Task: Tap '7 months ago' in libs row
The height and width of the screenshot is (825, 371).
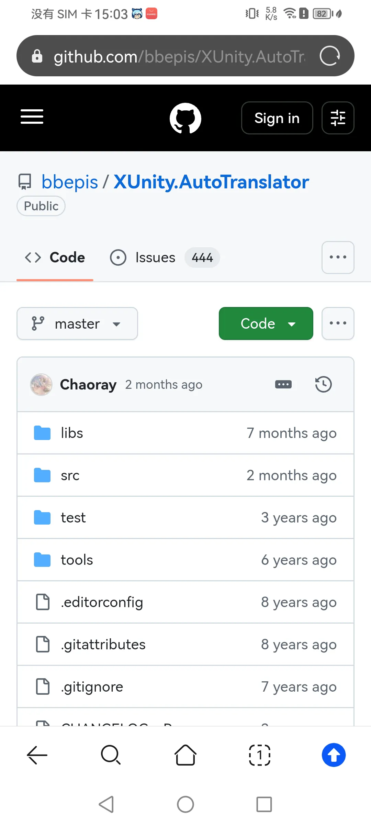Action: (x=292, y=433)
